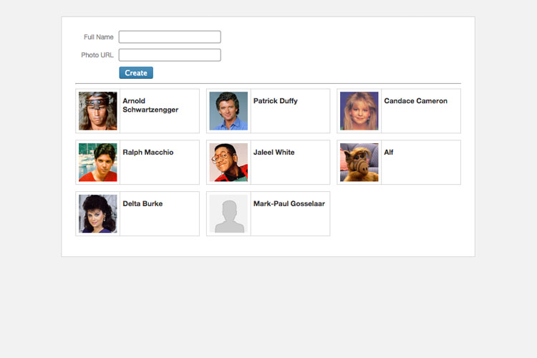This screenshot has height=358, width=537.
Task: Open Delta Burke's photo thumbnail
Action: (x=98, y=214)
